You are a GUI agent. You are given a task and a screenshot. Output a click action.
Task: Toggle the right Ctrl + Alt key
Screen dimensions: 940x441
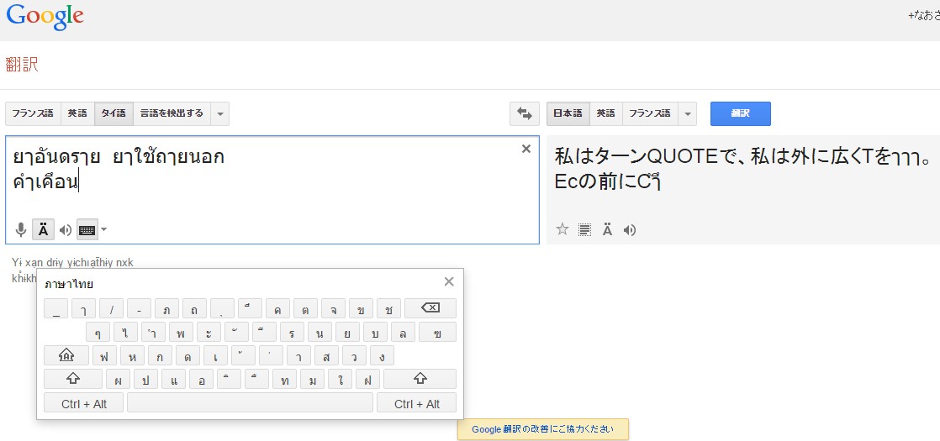click(x=417, y=403)
